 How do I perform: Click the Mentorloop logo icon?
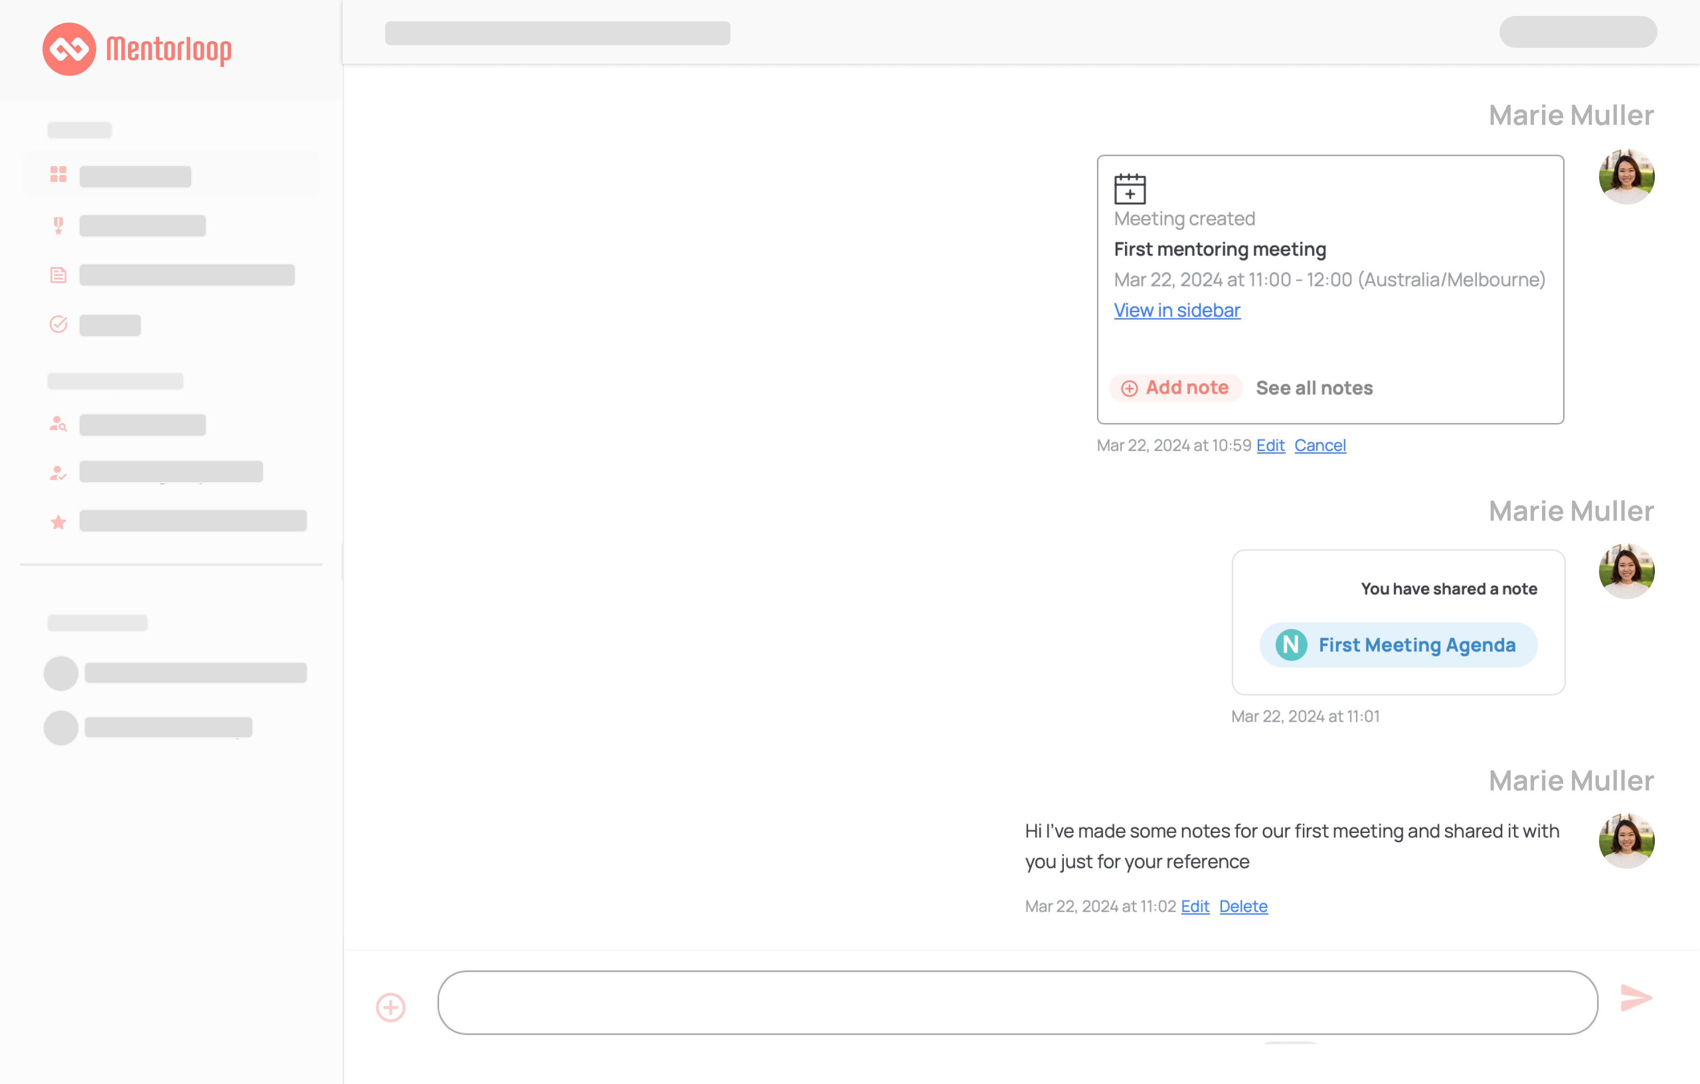(69, 49)
